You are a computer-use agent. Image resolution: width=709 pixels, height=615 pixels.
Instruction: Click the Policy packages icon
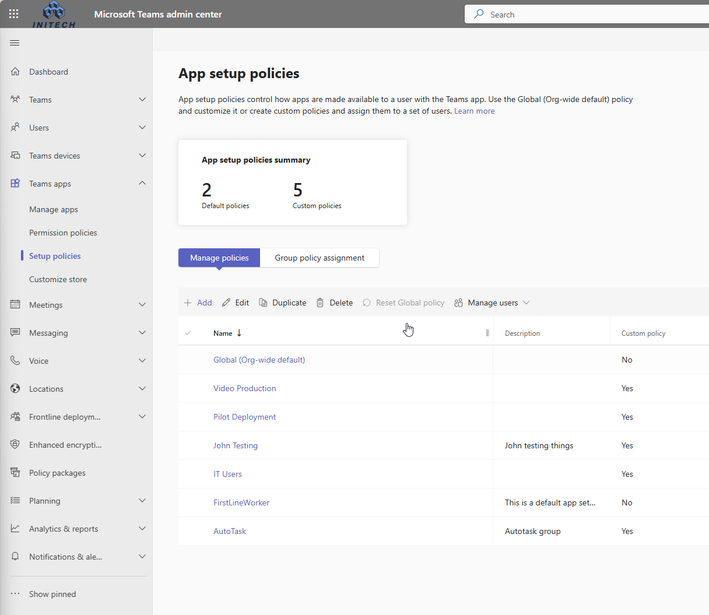(x=15, y=473)
